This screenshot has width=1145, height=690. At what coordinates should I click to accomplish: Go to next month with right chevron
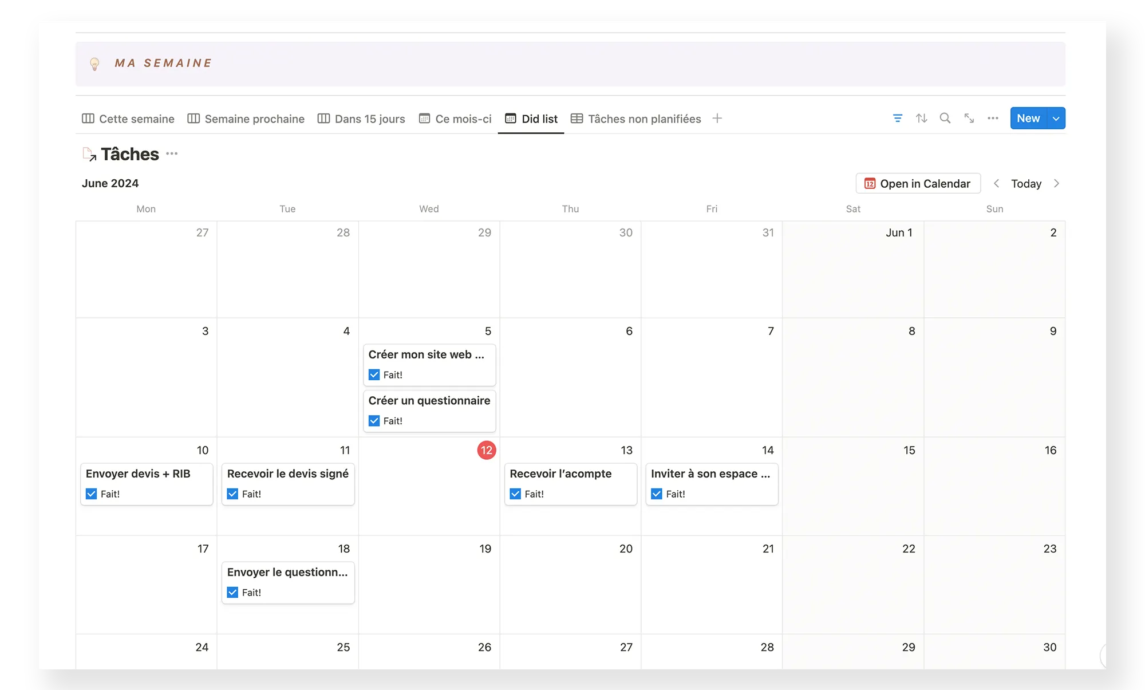tap(1056, 184)
